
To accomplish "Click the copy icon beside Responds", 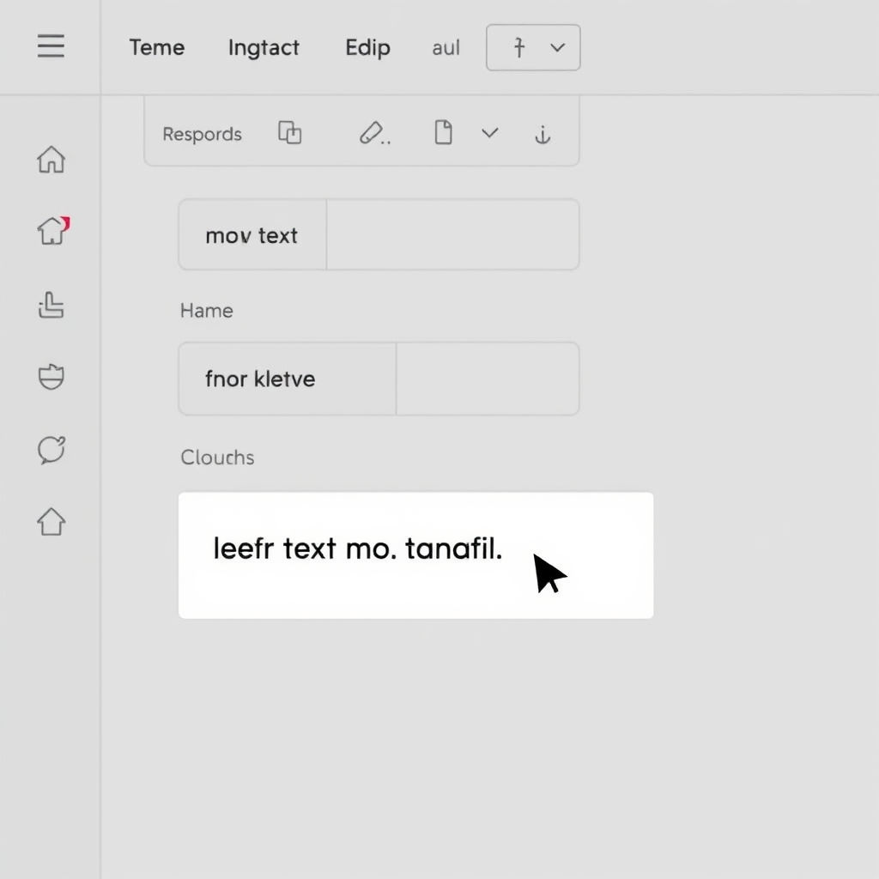I will click(290, 133).
